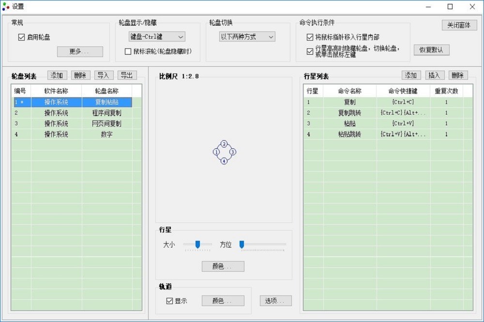
Task: Click 导入 button in wheel list
Action: 104,75
